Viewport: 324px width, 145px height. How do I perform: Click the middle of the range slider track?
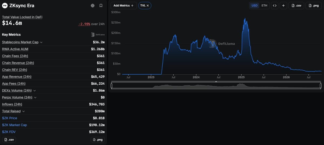coord(216,86)
